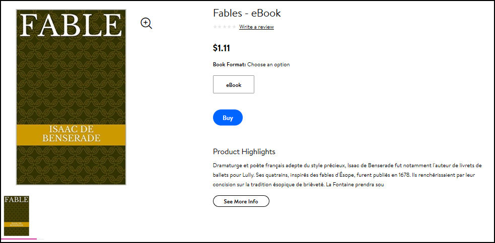Viewport: 495px width, 243px height.
Task: Click the Product Highlights heading
Action: [x=244, y=152]
